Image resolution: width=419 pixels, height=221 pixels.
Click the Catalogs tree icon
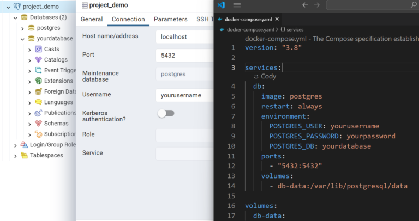(x=39, y=60)
